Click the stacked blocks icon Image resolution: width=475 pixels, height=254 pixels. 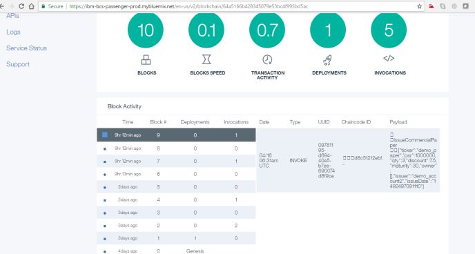(x=146, y=60)
